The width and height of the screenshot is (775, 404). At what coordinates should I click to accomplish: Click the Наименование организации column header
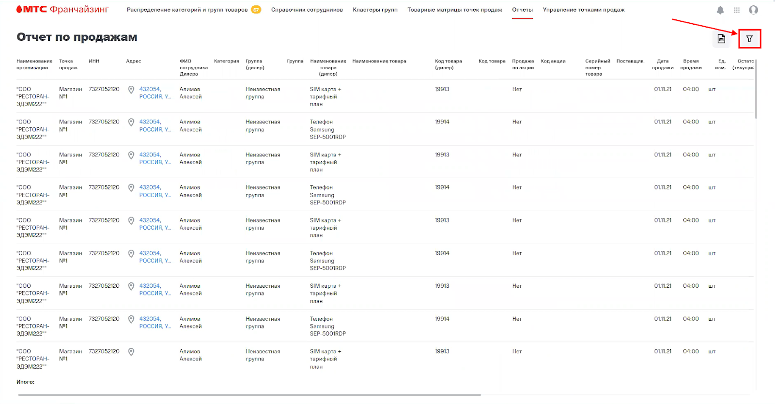click(x=34, y=64)
